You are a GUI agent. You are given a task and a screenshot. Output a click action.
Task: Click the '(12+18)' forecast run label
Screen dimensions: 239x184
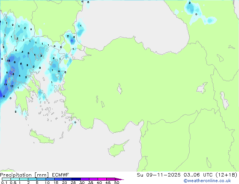(227, 175)
